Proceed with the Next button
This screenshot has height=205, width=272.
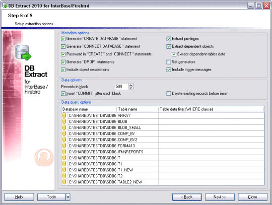220,197
